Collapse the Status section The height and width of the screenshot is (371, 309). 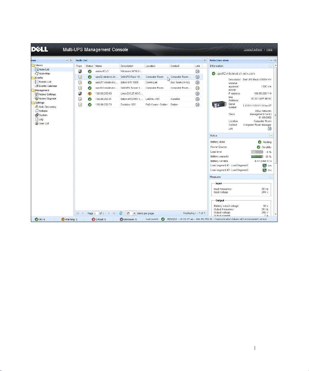[271, 136]
